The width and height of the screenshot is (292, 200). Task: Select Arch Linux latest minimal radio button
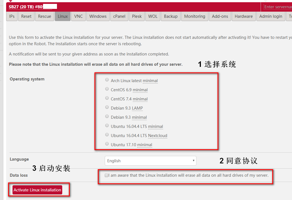(x=107, y=80)
